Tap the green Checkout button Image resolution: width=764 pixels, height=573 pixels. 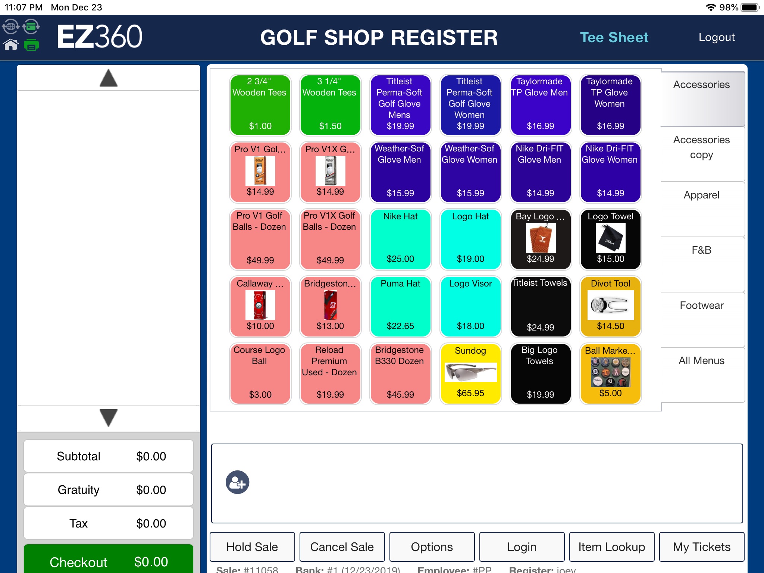click(109, 560)
